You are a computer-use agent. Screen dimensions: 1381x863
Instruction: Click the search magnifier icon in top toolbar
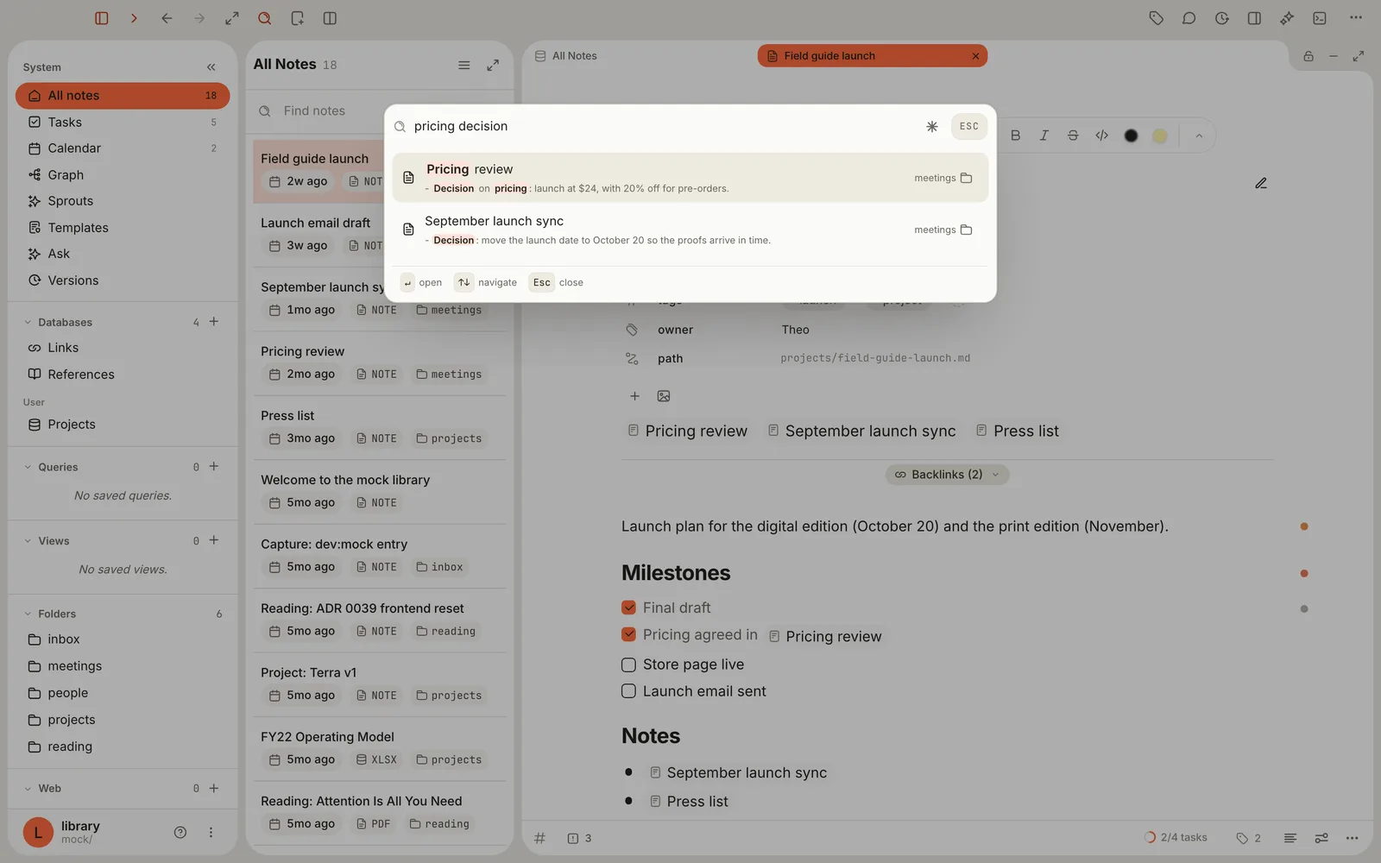[x=265, y=18]
